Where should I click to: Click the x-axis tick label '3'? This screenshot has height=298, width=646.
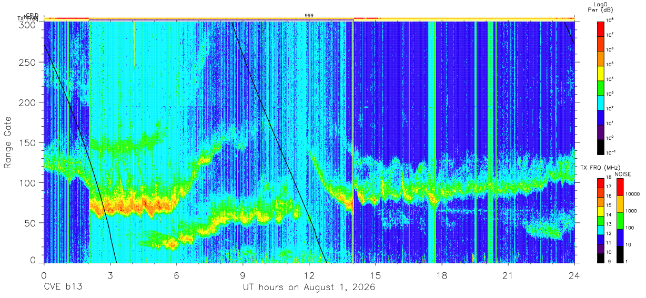[x=110, y=275]
